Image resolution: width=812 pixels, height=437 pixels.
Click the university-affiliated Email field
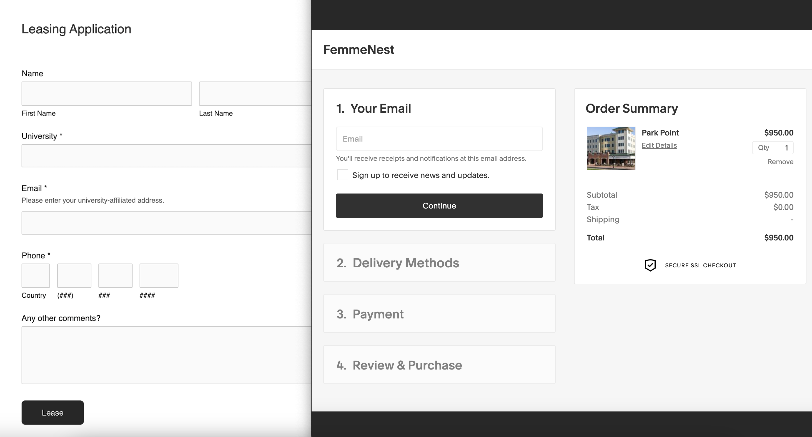click(166, 223)
